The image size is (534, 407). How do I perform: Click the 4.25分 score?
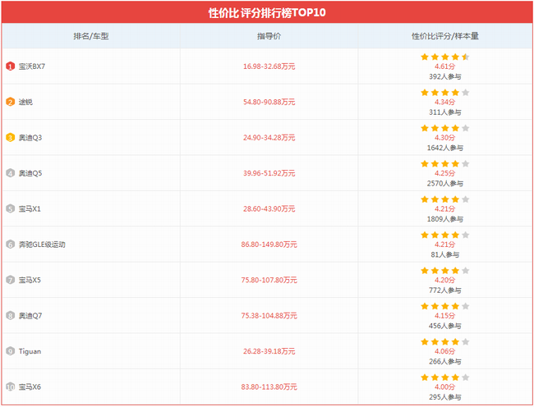click(x=444, y=173)
